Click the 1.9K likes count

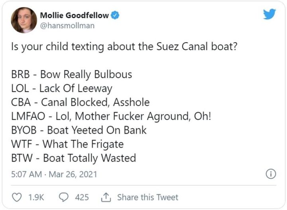pyautogui.click(x=37, y=197)
